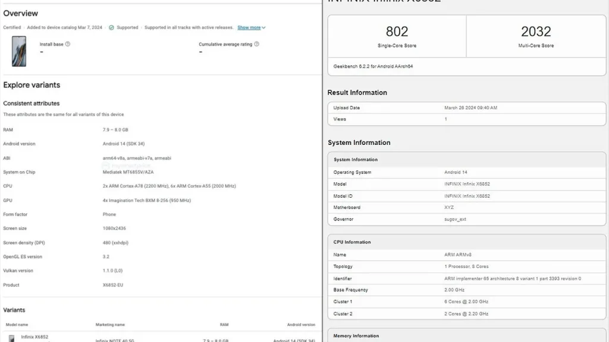Screen dimensions: 609x342
Task: Click the Geekbench 6.2.2 for Android text
Action: pyautogui.click(x=373, y=66)
